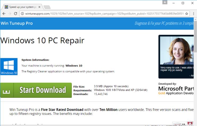Open a new tab with the new-tab button
The width and height of the screenshot is (197, 126).
pyautogui.click(x=47, y=7)
